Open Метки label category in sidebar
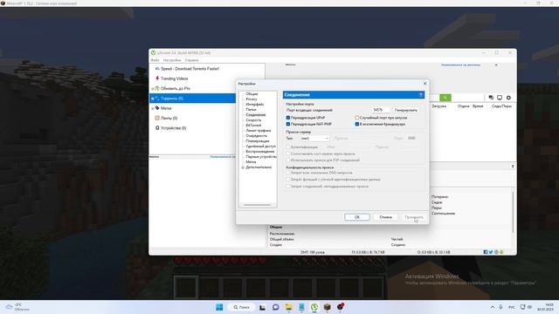Image resolution: width=559 pixels, height=314 pixels. tap(166, 108)
